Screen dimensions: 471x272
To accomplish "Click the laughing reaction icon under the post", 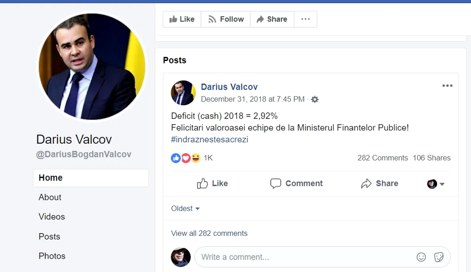I will coord(195,158).
